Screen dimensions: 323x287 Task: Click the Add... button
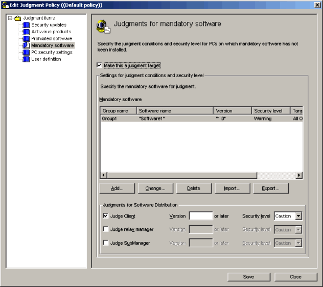click(117, 188)
